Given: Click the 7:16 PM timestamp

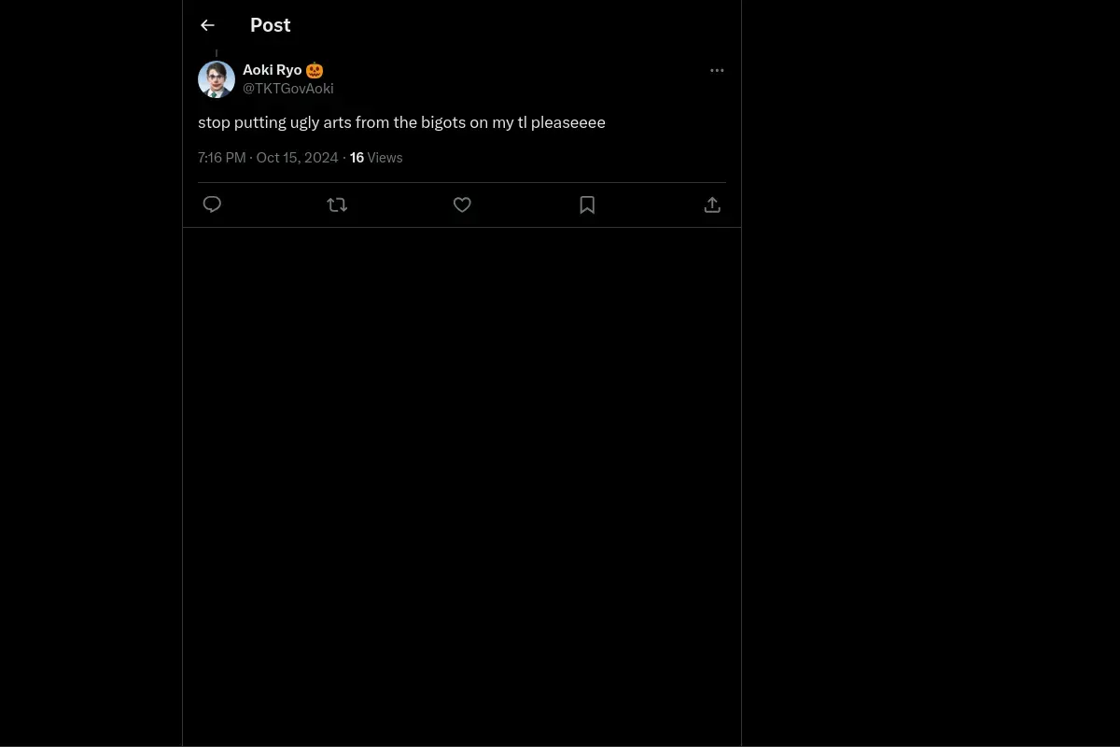Looking at the screenshot, I should coord(221,158).
